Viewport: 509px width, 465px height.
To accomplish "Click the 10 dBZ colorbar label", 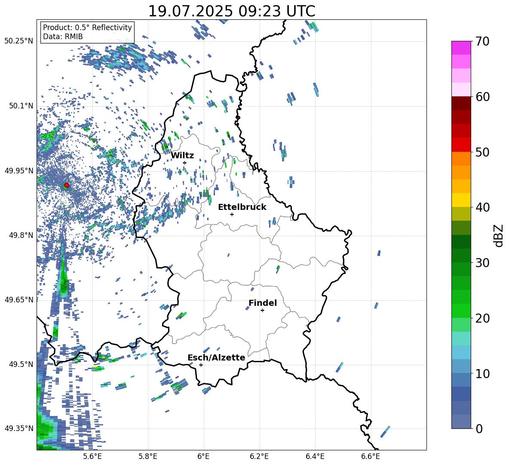I will point(482,373).
